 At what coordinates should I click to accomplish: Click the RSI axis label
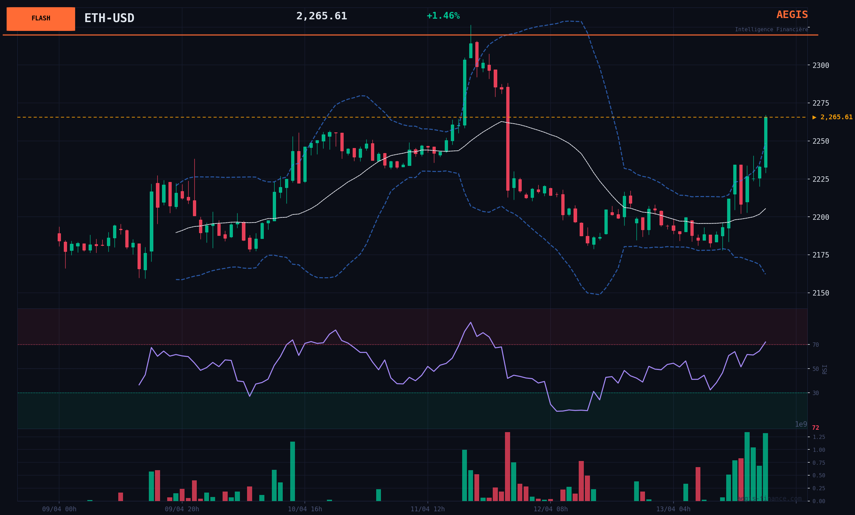point(825,369)
